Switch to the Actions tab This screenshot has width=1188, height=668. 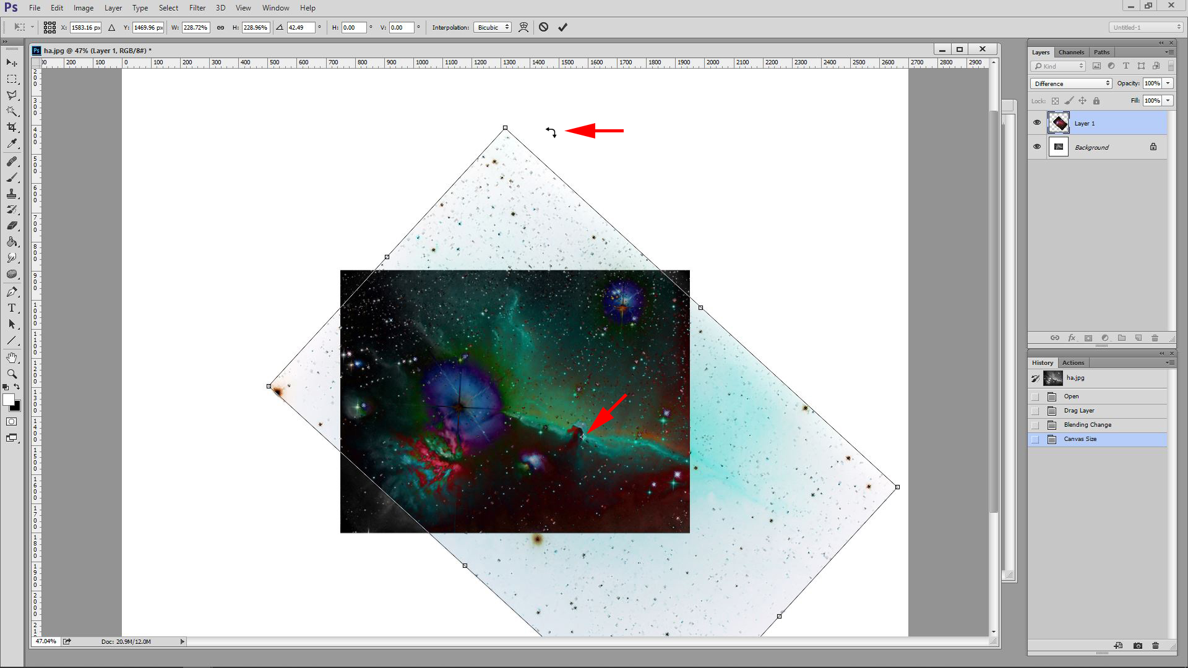point(1073,362)
